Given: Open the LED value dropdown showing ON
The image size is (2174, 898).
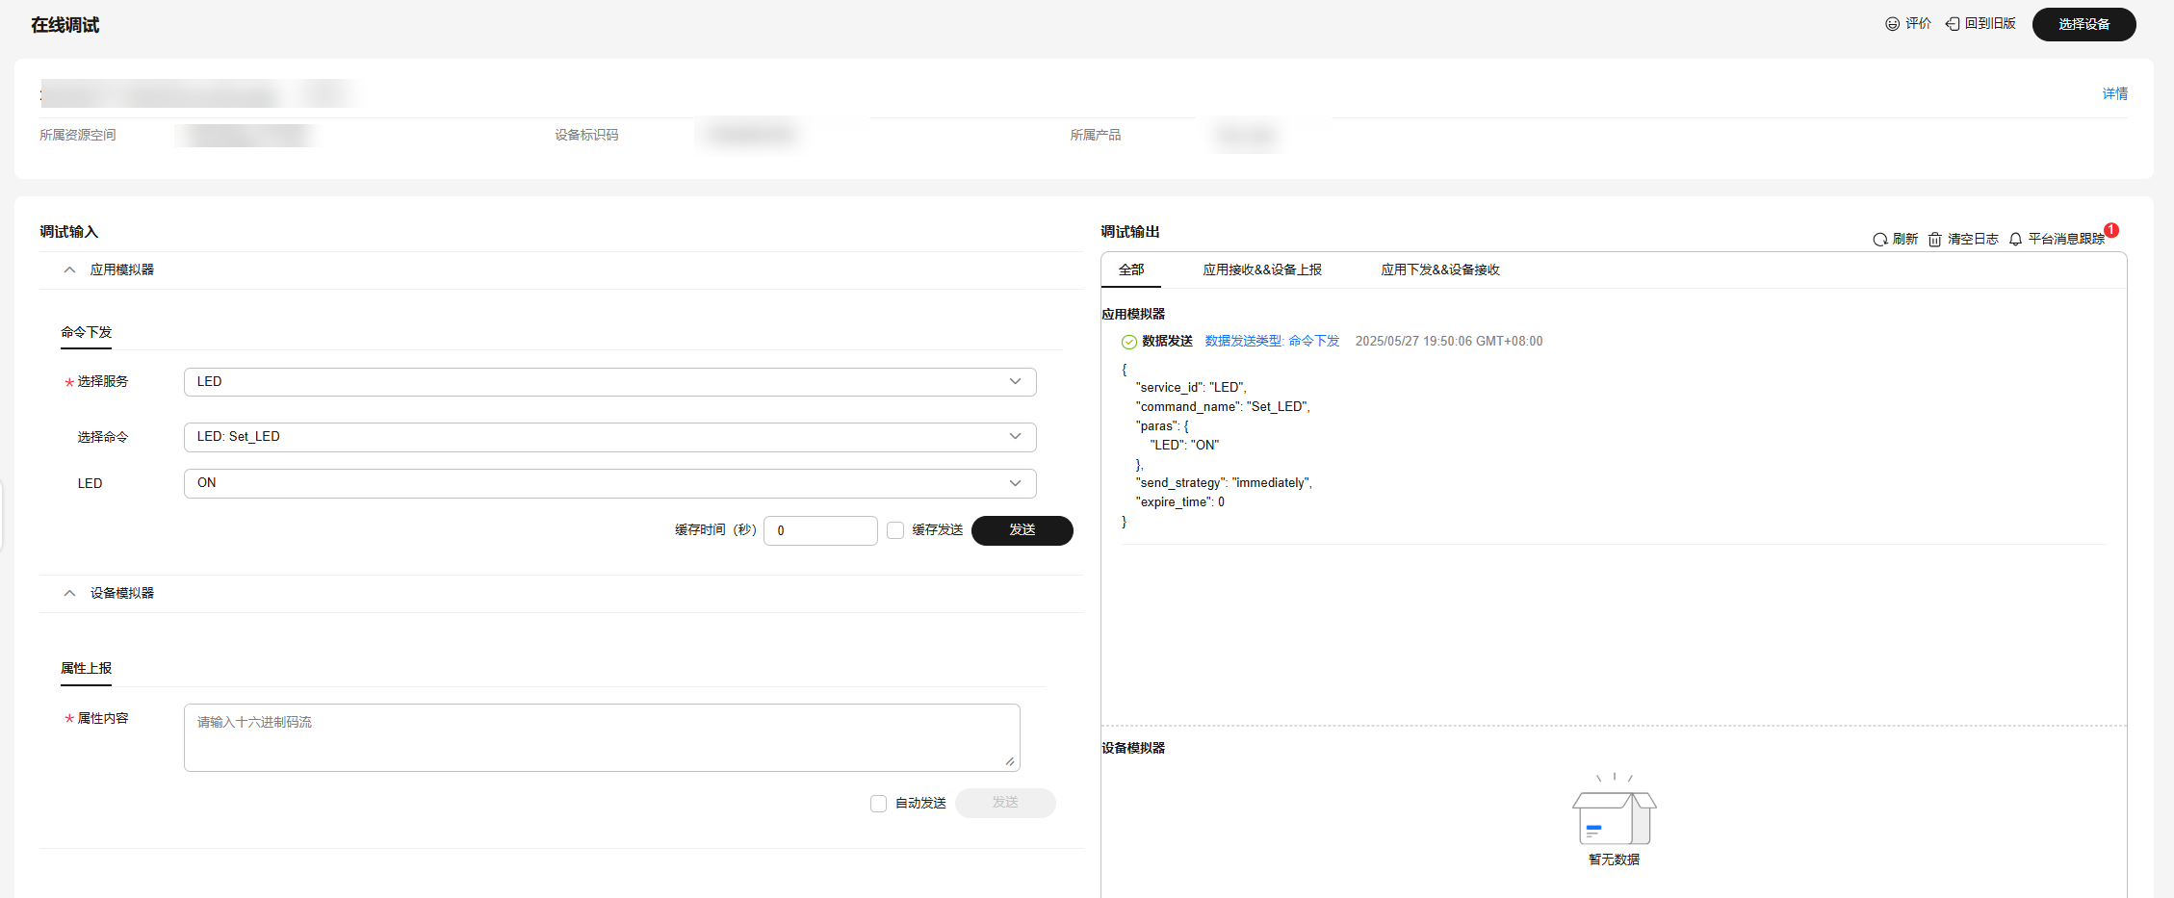Looking at the screenshot, I should [609, 483].
